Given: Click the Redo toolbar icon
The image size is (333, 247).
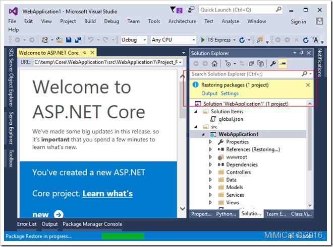Looking at the screenshot, I should tap(105, 40).
